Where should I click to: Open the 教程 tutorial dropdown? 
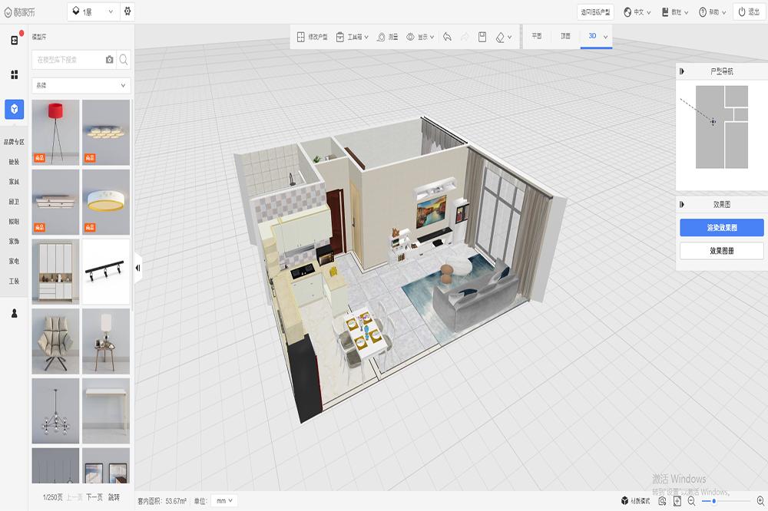[675, 12]
